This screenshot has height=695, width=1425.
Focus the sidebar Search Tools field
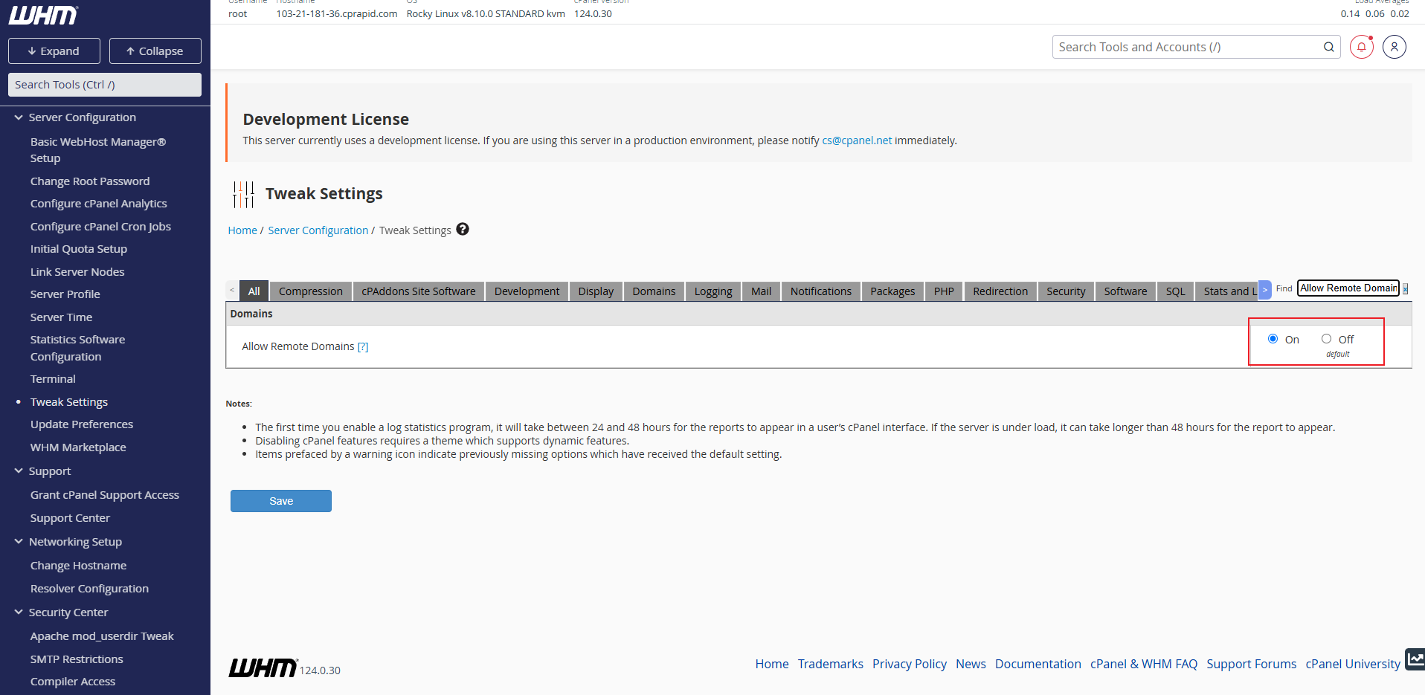(x=105, y=85)
